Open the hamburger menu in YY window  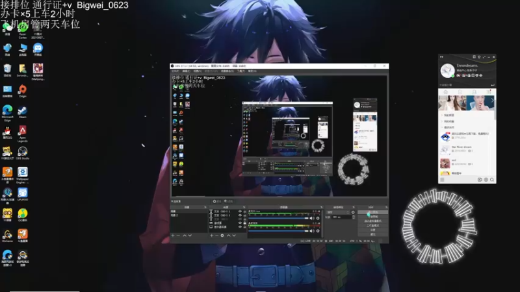443,180
